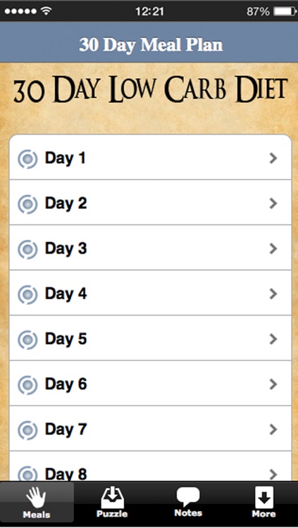Open the Day 8 meal plan row

(150, 466)
